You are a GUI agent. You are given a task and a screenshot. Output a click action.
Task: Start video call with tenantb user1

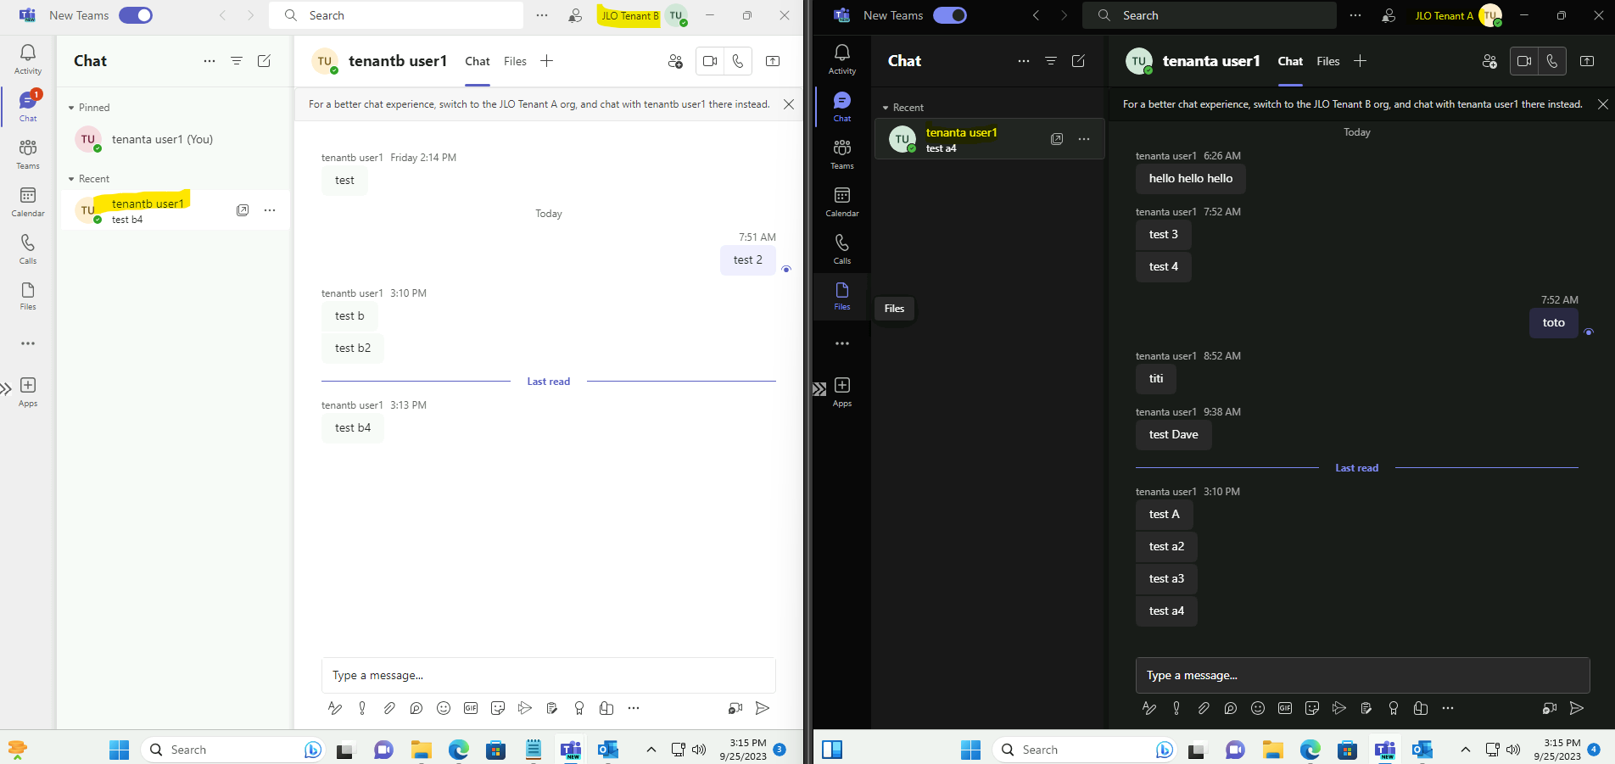coord(710,61)
